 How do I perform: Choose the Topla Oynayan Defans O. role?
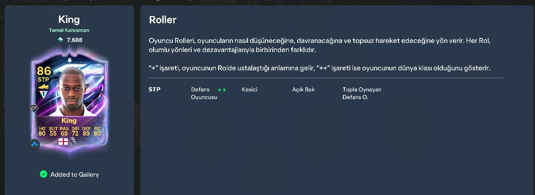[x=362, y=94]
